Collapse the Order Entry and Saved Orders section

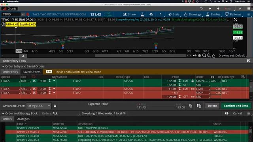pyautogui.click(x=3, y=66)
